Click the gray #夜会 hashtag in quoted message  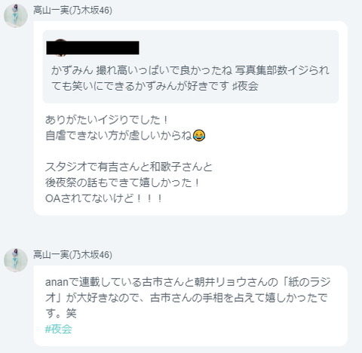coord(245,86)
